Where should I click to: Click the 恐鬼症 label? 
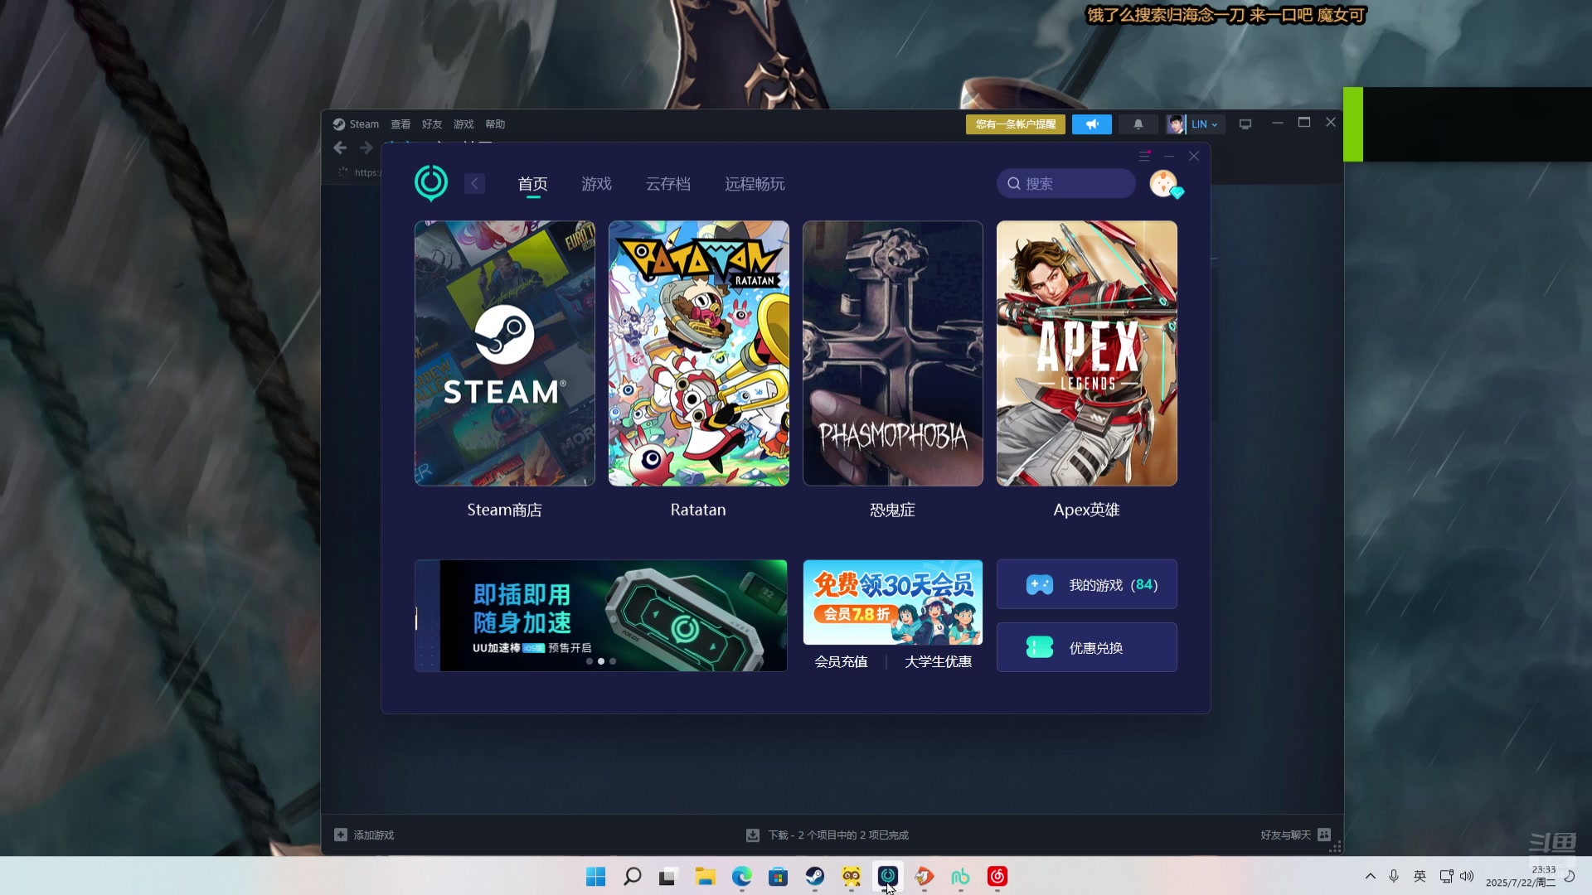[x=892, y=510]
